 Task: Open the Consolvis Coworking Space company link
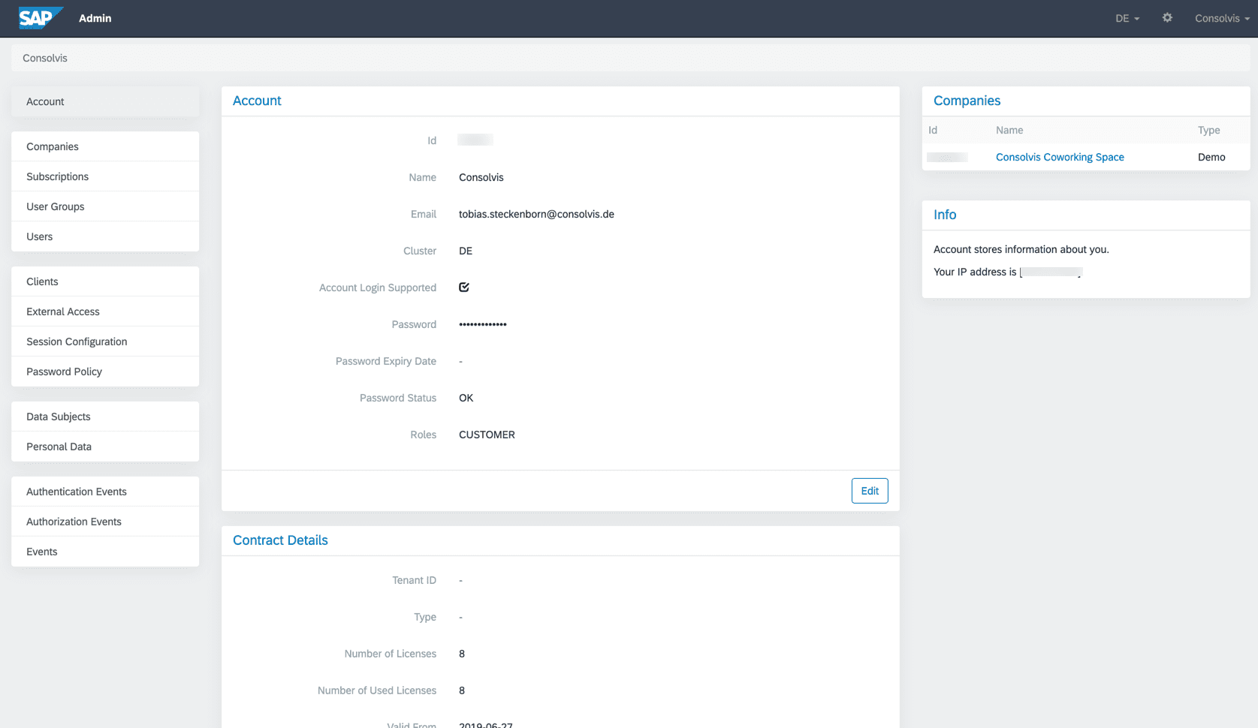click(x=1060, y=157)
